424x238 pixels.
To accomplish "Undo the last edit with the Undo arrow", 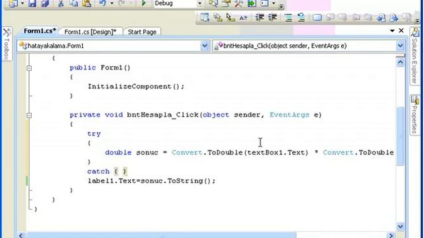I will click(x=103, y=3).
